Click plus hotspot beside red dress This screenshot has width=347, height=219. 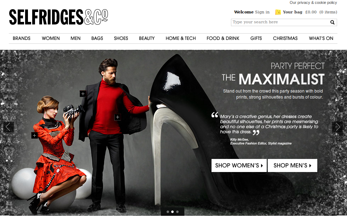[x=34, y=136]
